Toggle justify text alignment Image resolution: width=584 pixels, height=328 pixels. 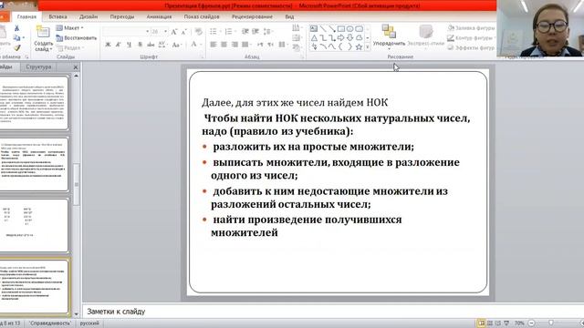(245, 45)
